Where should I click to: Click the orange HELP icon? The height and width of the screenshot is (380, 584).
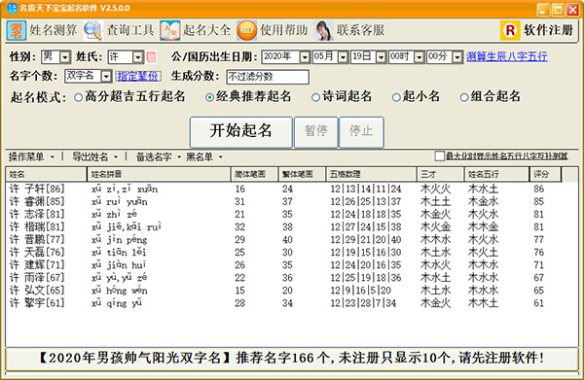point(246,30)
